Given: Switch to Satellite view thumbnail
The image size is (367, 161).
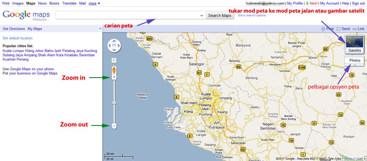Looking at the screenshot, I should click(355, 44).
